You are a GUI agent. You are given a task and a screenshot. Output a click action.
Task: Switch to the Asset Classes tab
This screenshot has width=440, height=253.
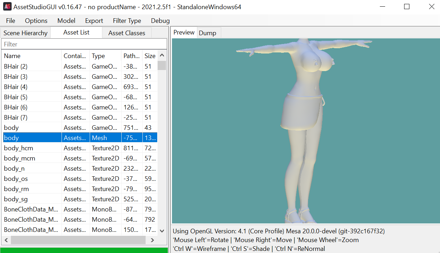point(127,33)
